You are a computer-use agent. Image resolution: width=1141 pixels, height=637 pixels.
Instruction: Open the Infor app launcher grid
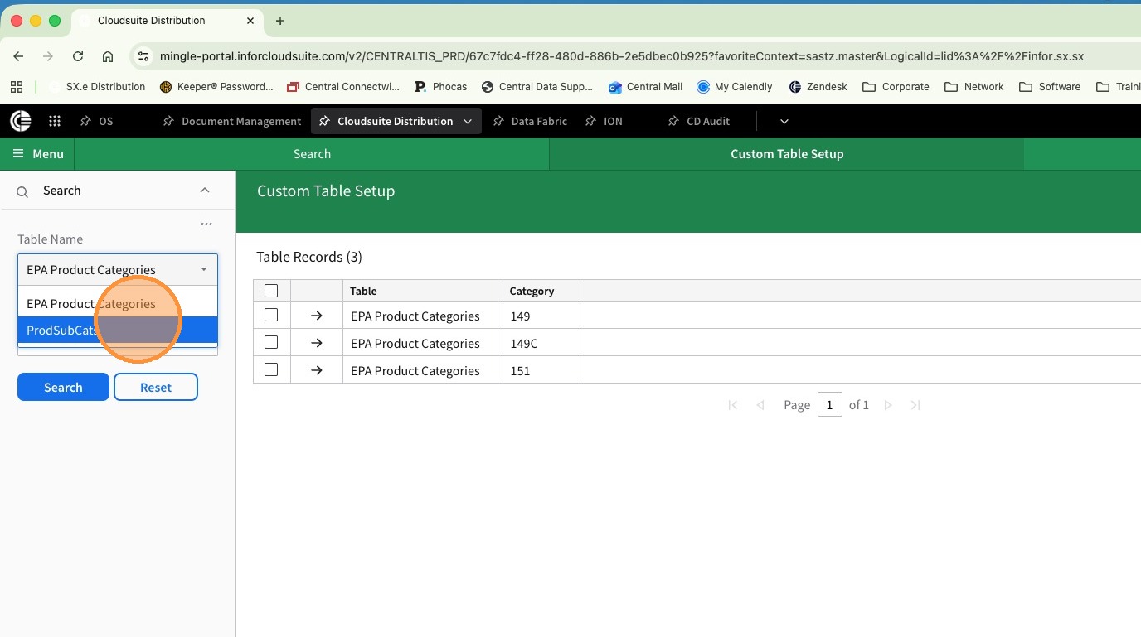pyautogui.click(x=55, y=121)
